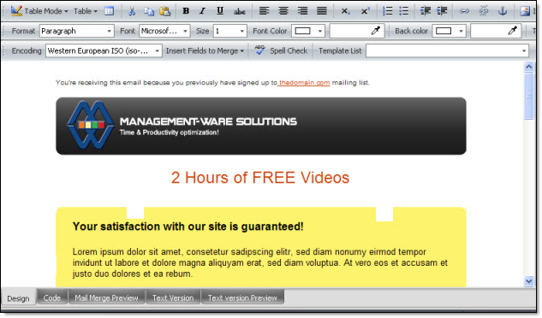Image resolution: width=542 pixels, height=318 pixels.
Task: Click the insert hyperlink icon
Action: pos(464,11)
